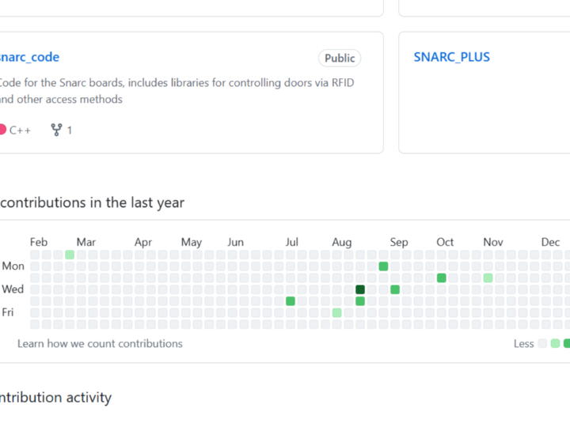Select the darkest green Wednesday cell in August
Screen dimensions: 570x427
(360, 289)
